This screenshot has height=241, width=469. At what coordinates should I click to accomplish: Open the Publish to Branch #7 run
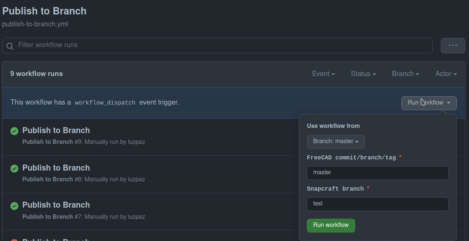pos(56,205)
